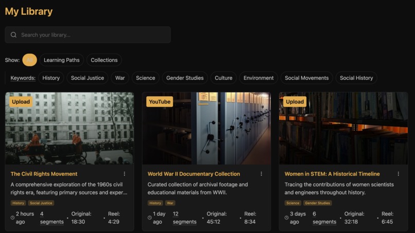Click the 'My Library' heading
Image resolution: width=415 pixels, height=233 pixels.
click(x=29, y=11)
